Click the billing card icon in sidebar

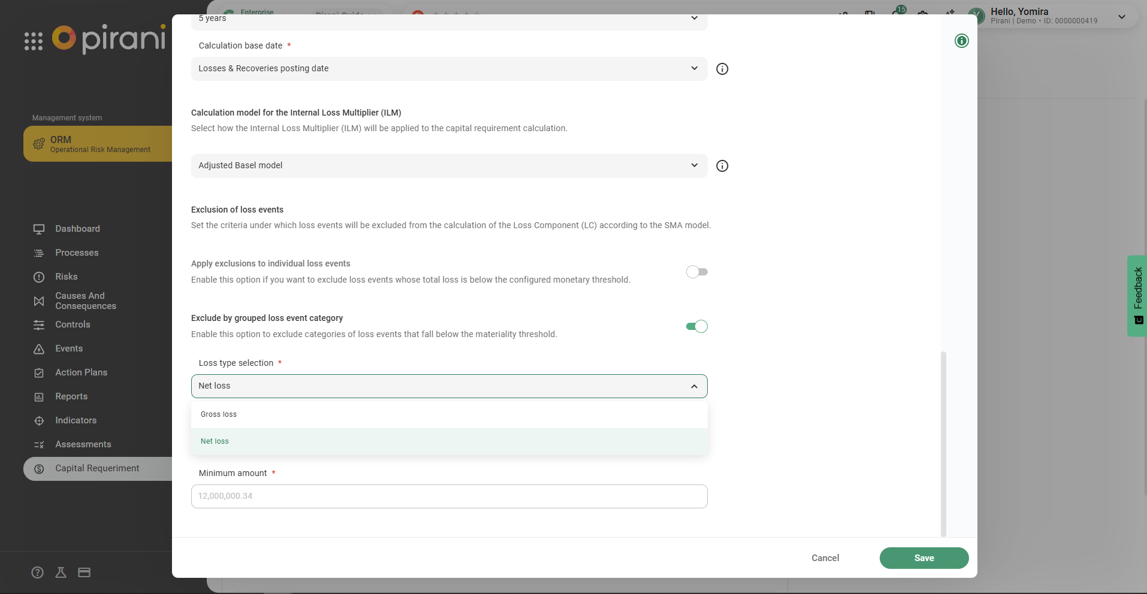point(84,572)
